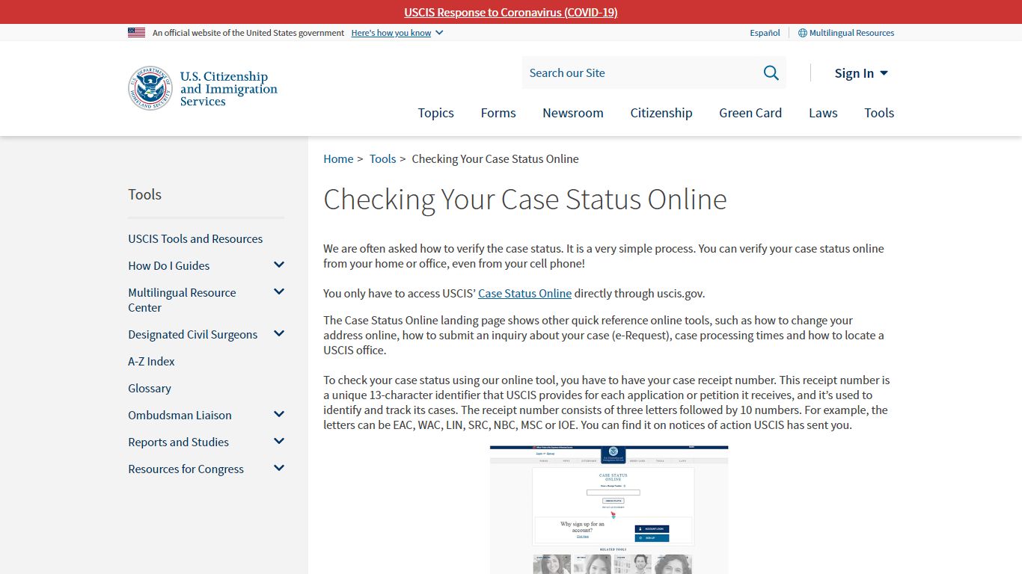Open the Sign In dropdown
The width and height of the screenshot is (1022, 574).
click(861, 72)
